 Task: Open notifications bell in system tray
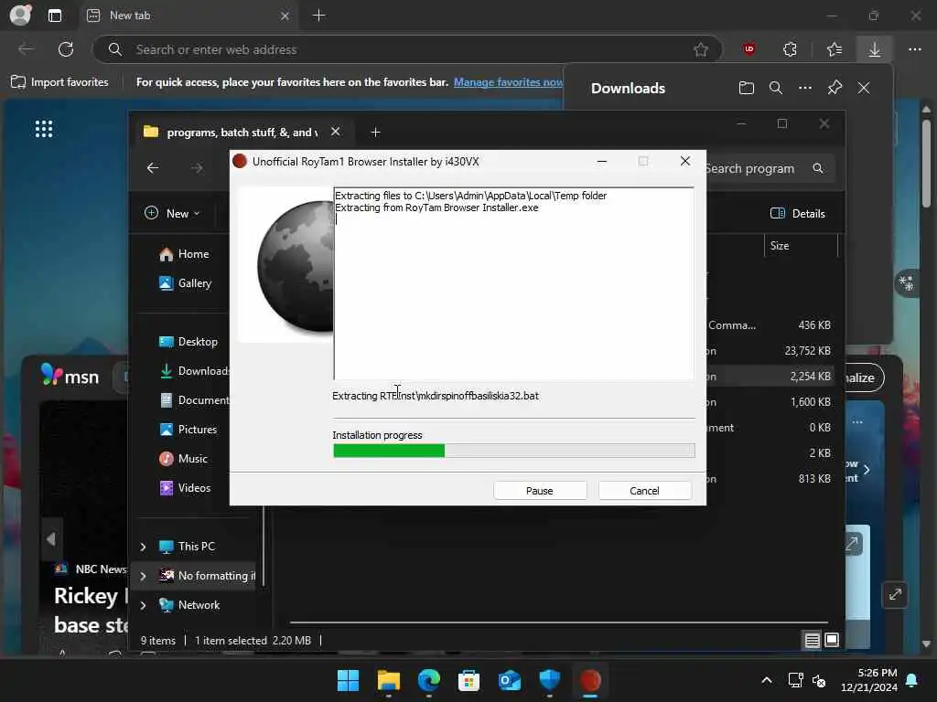point(912,680)
